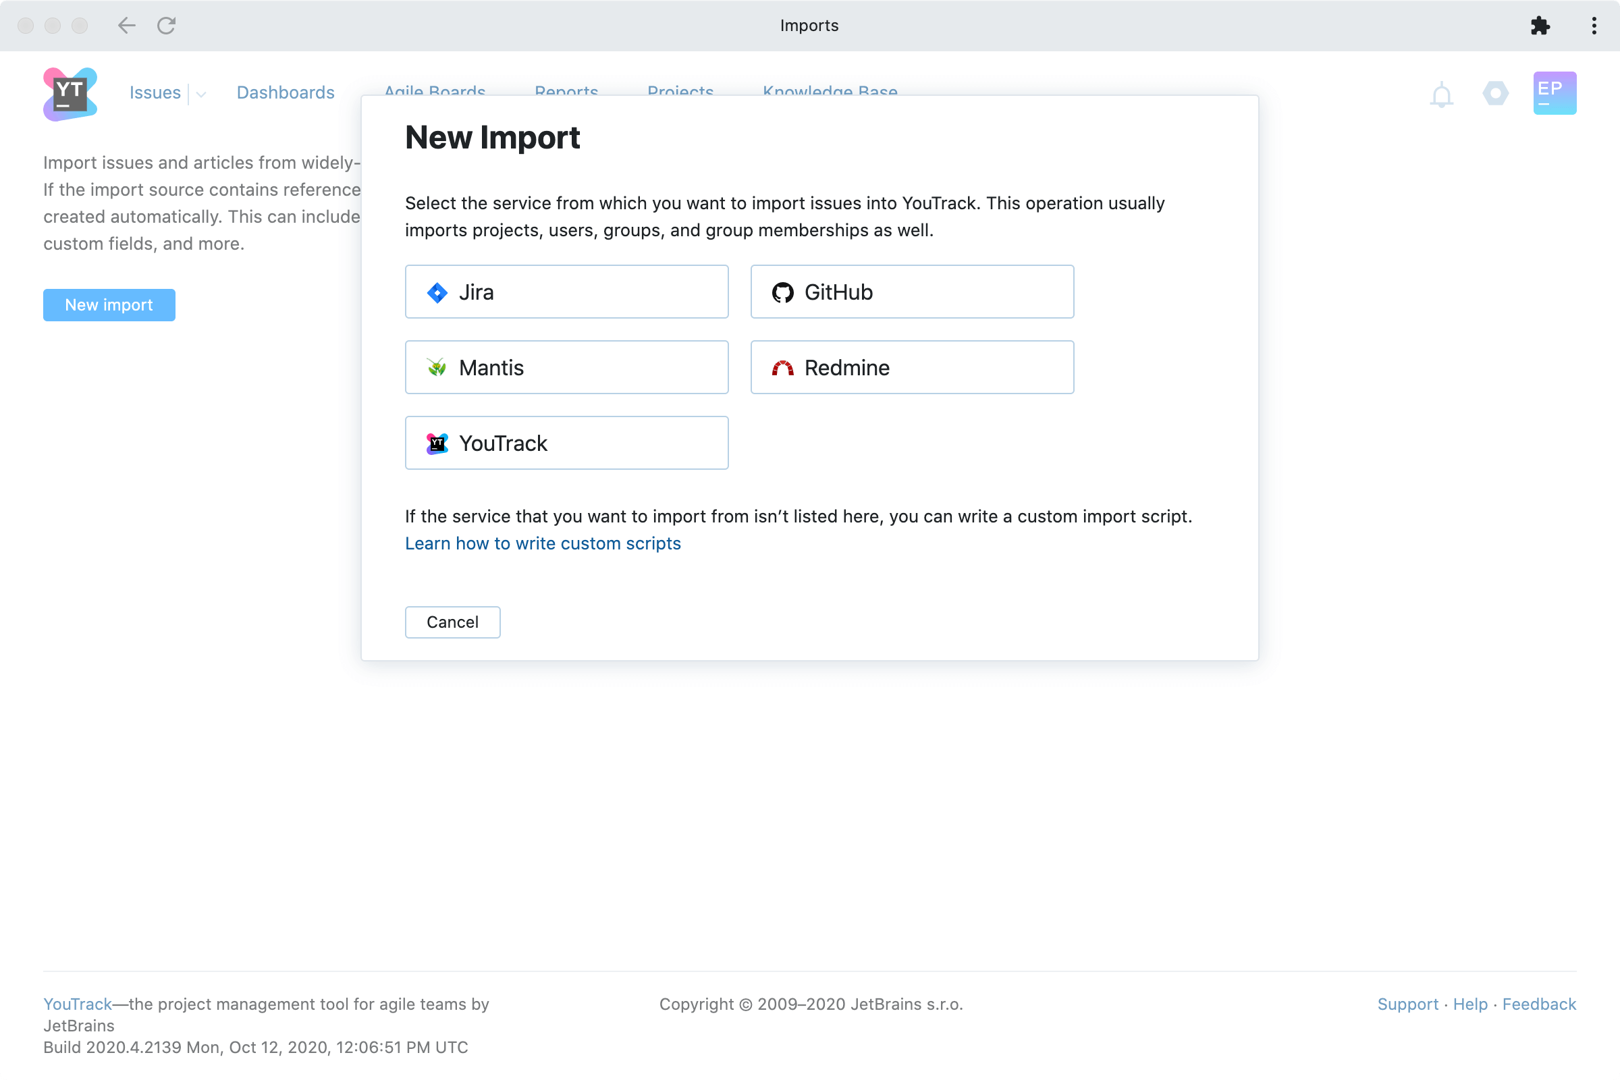Go back with browser arrow

click(x=126, y=26)
